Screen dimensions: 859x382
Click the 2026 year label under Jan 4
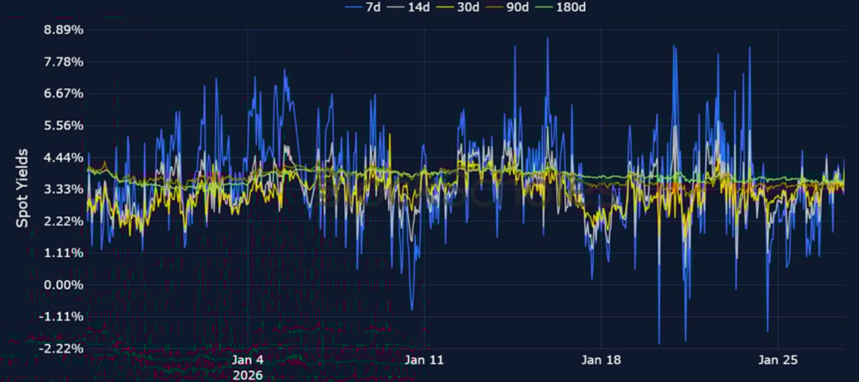pos(247,375)
